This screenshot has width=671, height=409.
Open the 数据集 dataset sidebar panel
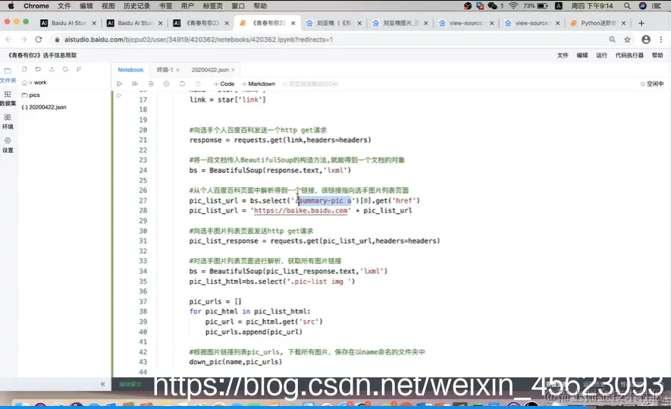8,98
